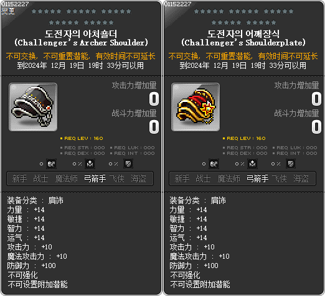
Task: Click the boss damage icon on right tooltip
Action: (x=214, y=164)
